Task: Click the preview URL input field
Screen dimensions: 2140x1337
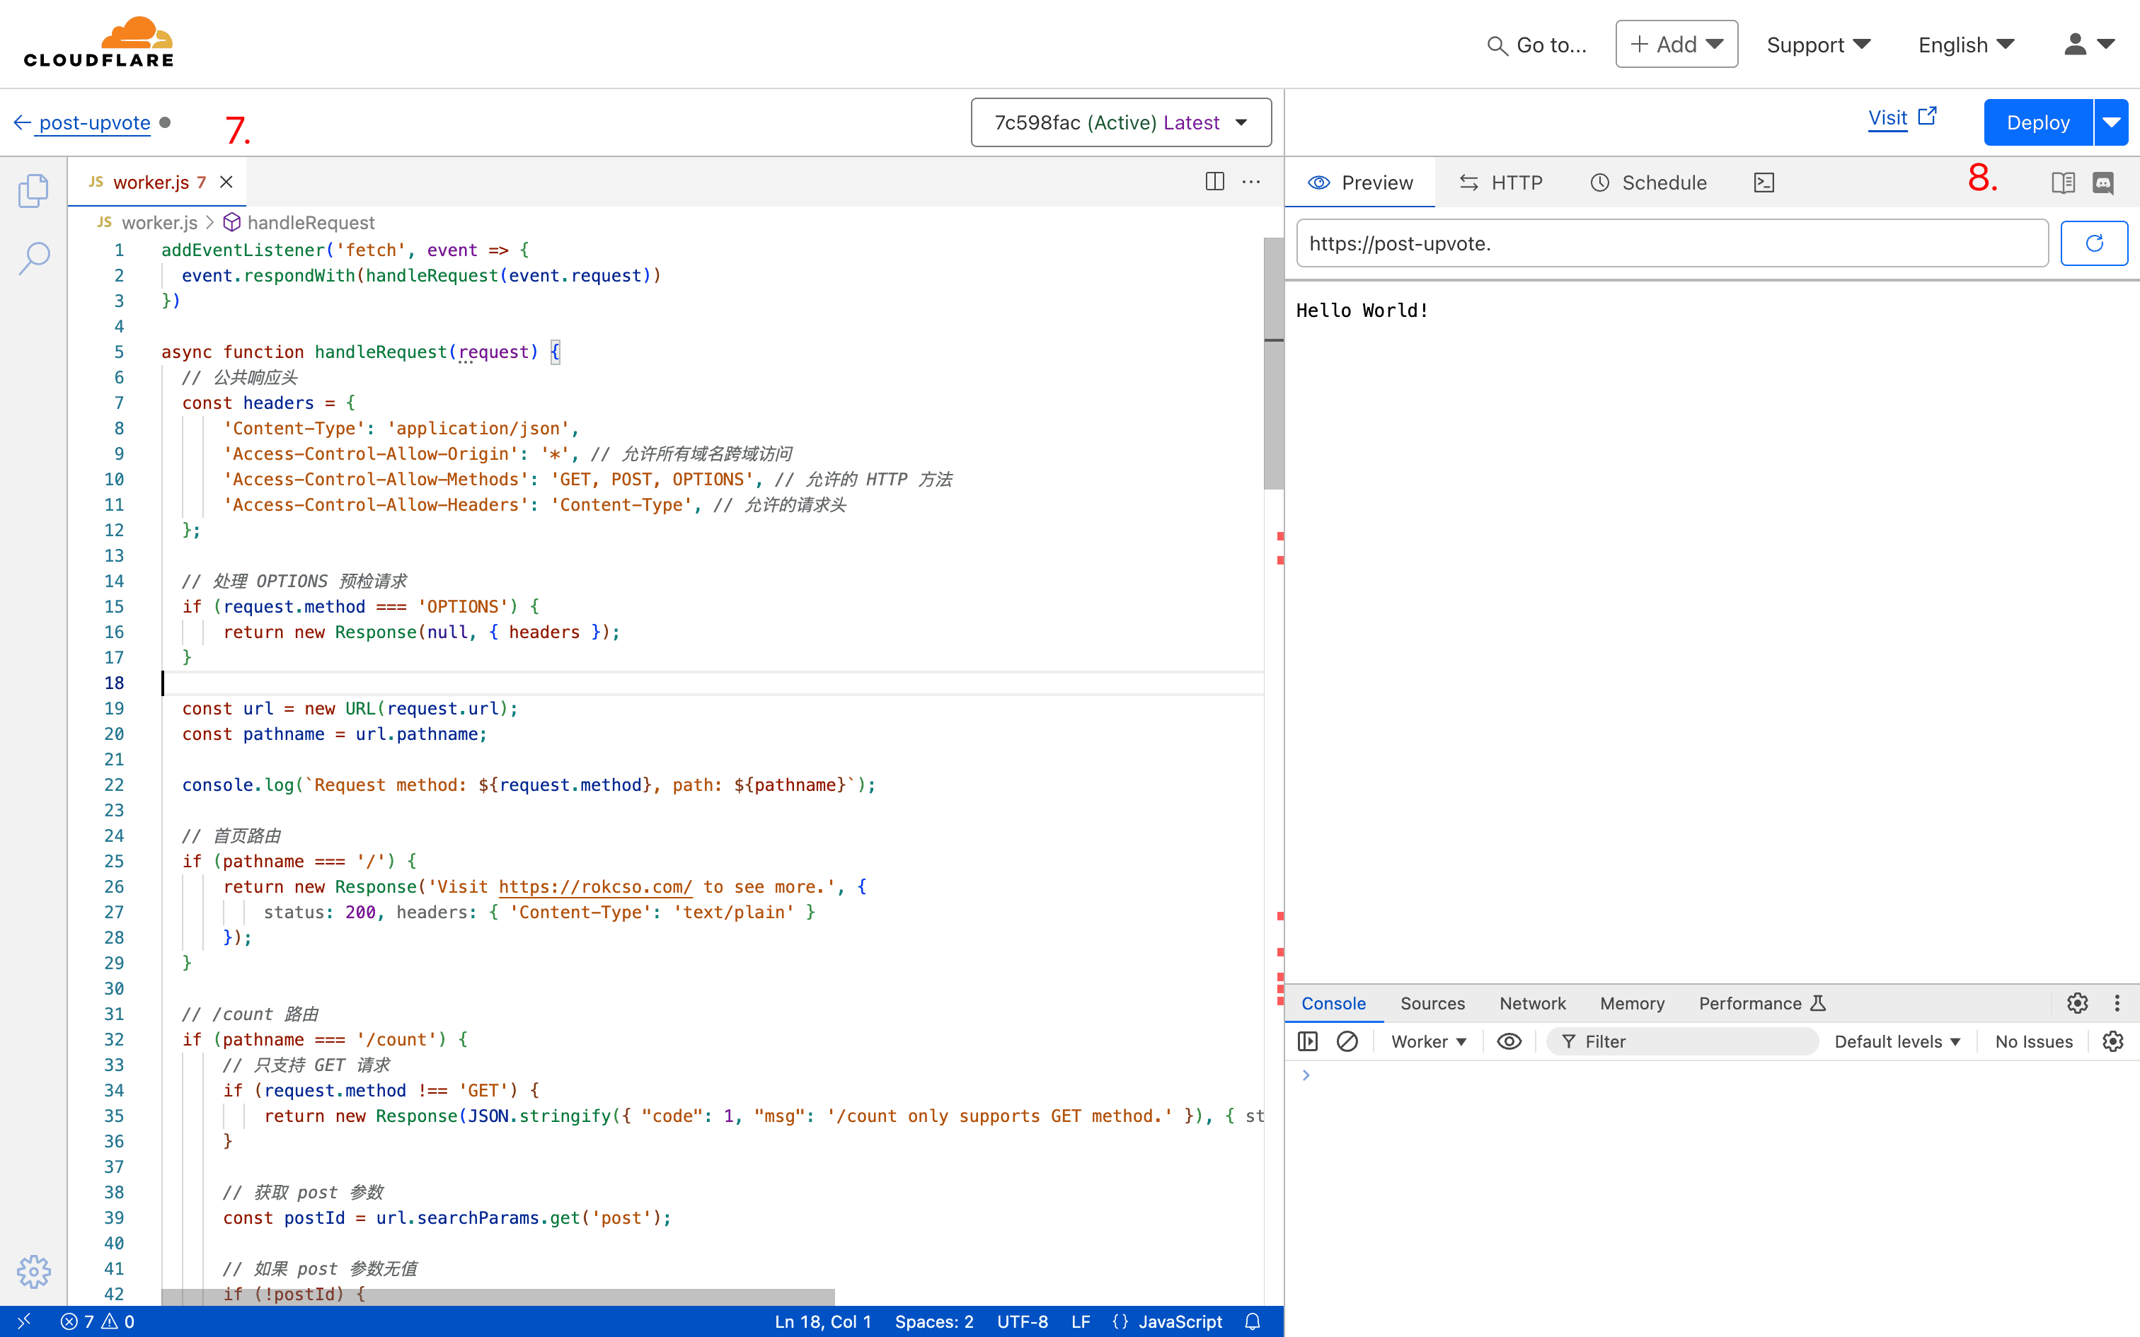Action: [1672, 243]
